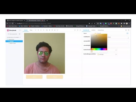Open canvas in a new tab
The height and width of the screenshot is (102, 136).
[x=78, y=30]
